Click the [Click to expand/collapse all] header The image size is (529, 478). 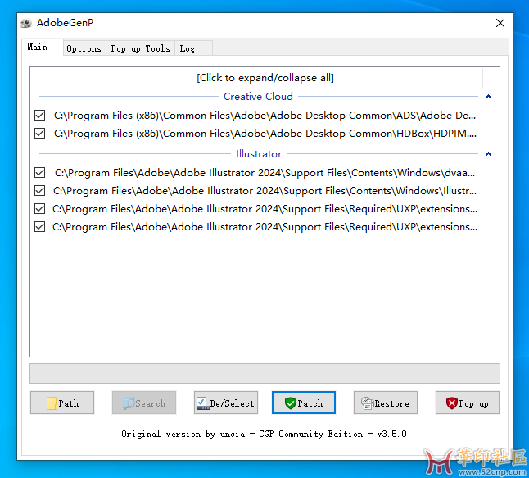click(x=265, y=78)
